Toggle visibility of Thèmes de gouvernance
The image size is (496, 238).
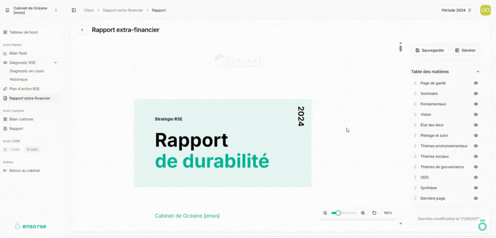(476, 167)
